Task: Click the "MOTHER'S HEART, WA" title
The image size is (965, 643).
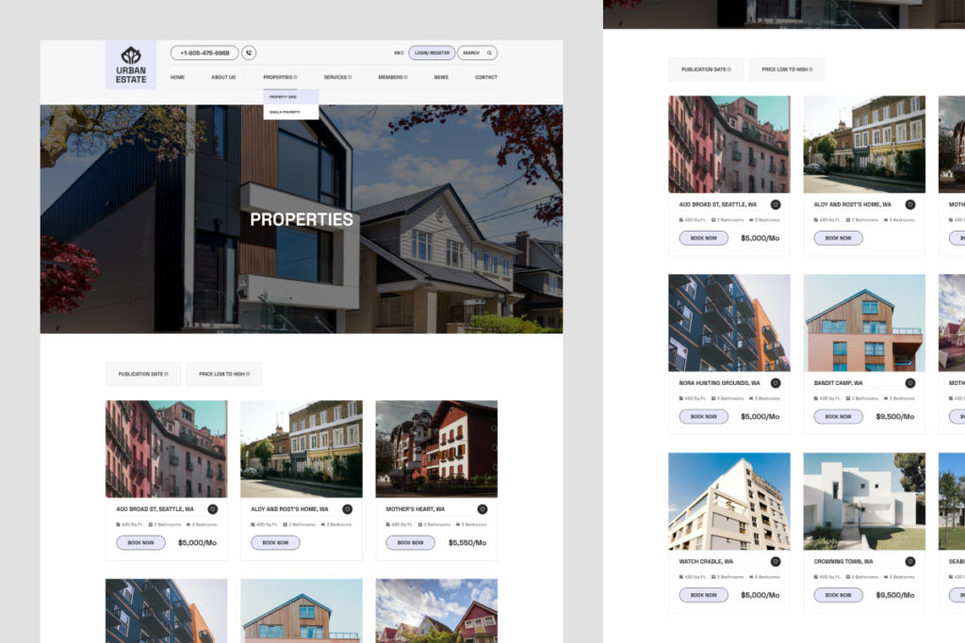Action: click(416, 509)
